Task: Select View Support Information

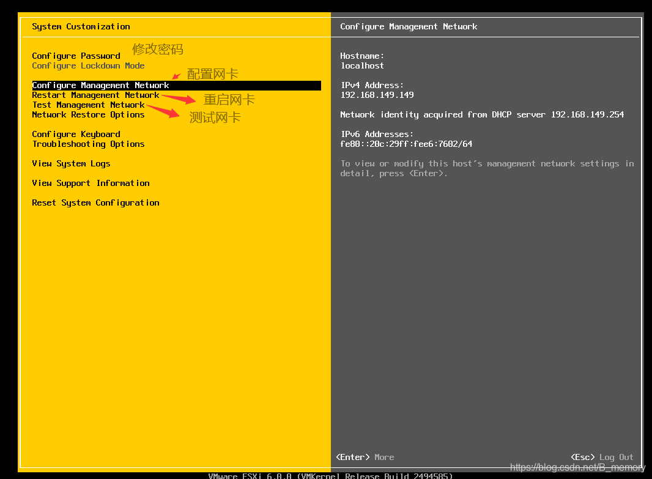Action: click(91, 183)
